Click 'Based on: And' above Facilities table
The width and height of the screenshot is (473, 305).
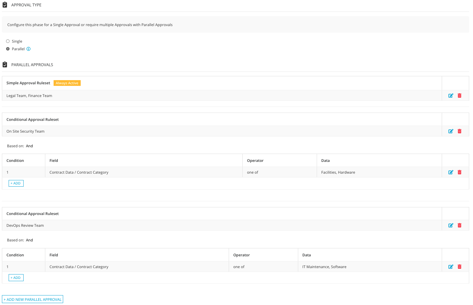coord(20,146)
